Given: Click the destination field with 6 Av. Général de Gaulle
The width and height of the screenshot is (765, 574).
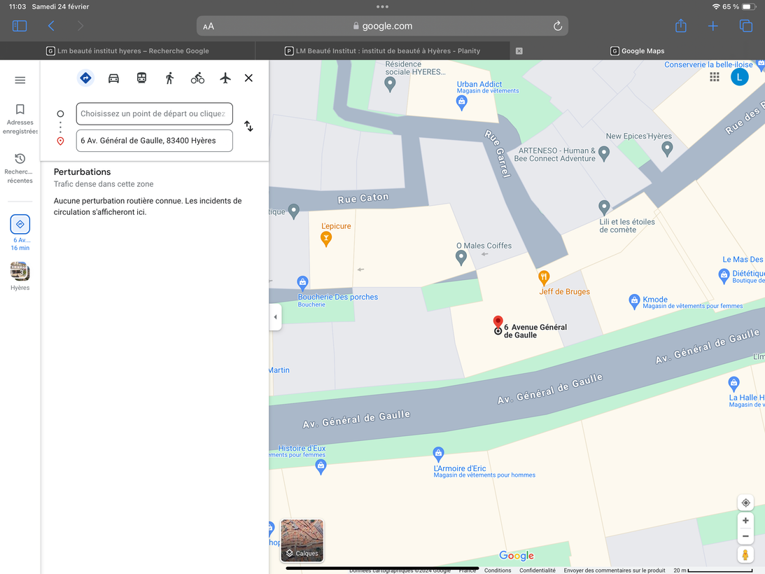Looking at the screenshot, I should click(x=154, y=141).
